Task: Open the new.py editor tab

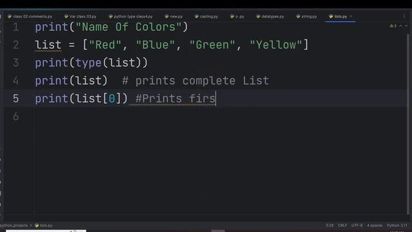Action: click(x=174, y=16)
